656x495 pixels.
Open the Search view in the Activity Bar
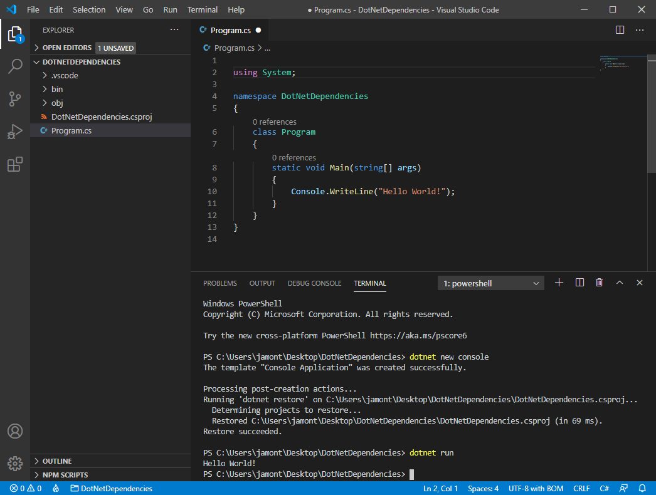(15, 66)
